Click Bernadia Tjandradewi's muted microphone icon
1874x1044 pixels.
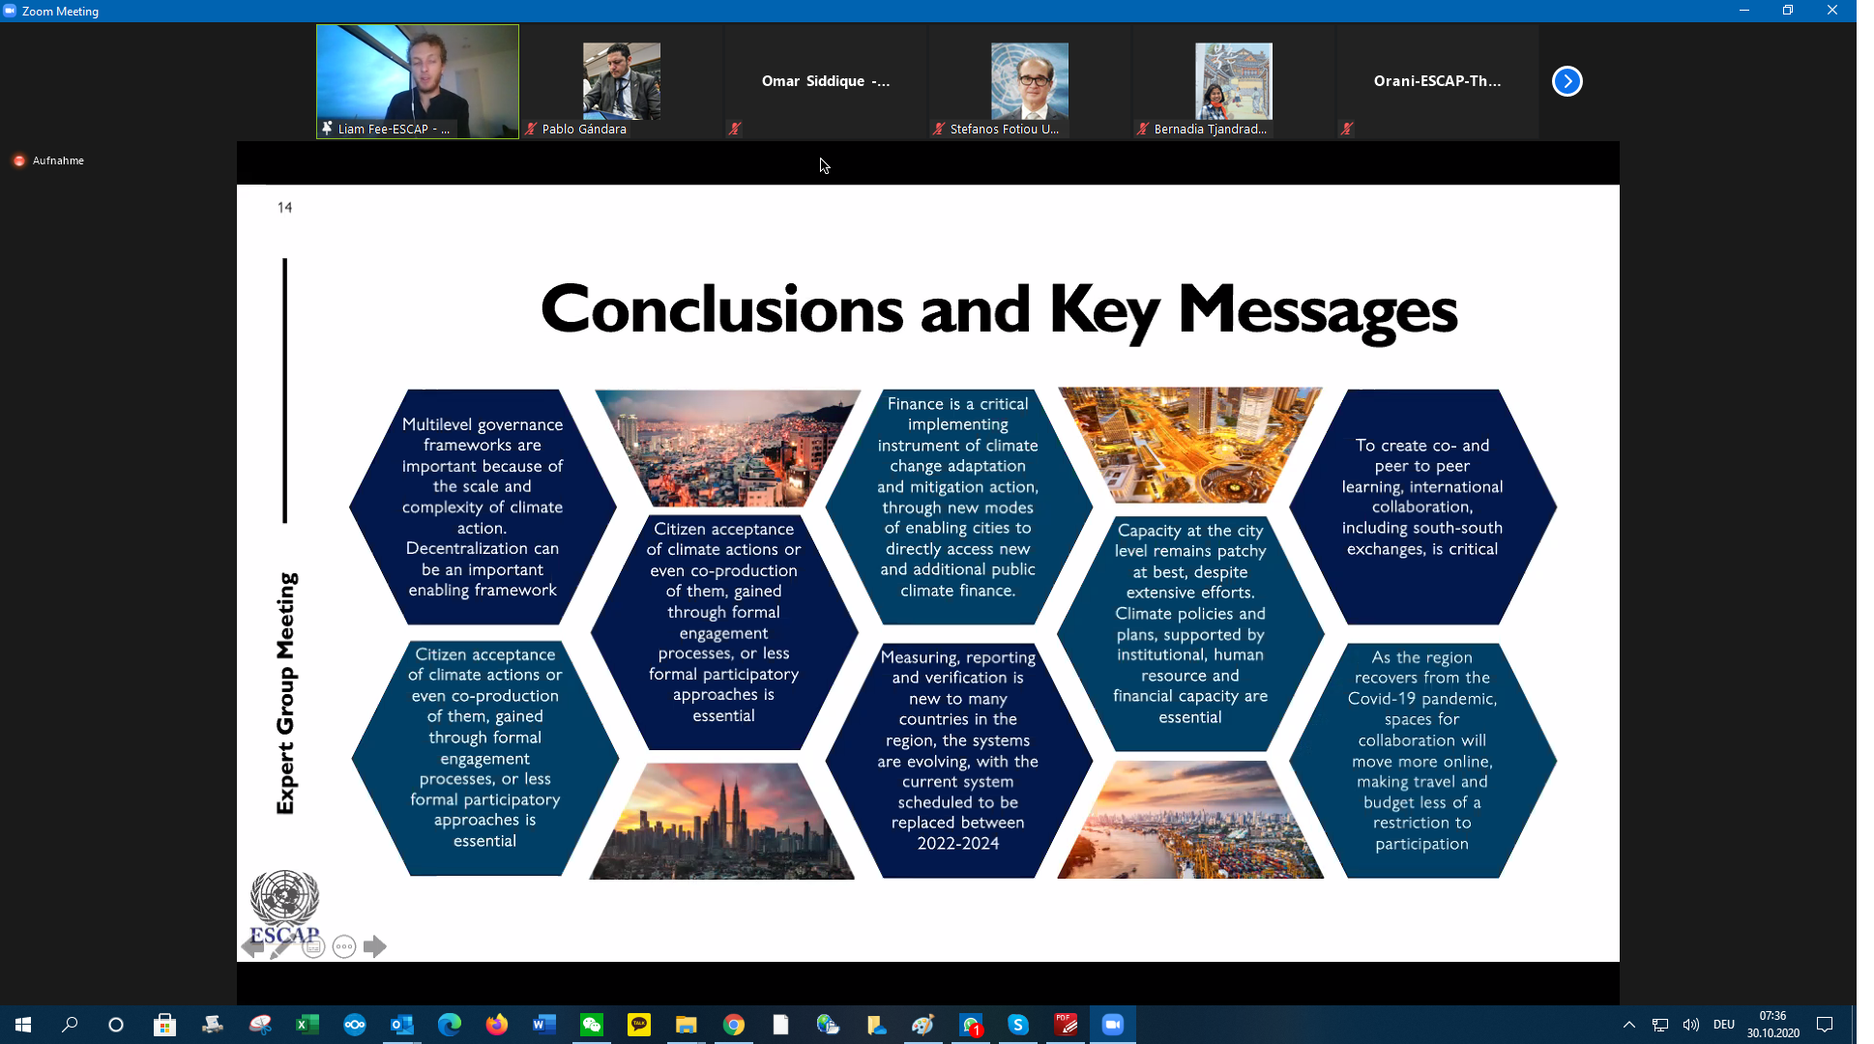pyautogui.click(x=1143, y=129)
